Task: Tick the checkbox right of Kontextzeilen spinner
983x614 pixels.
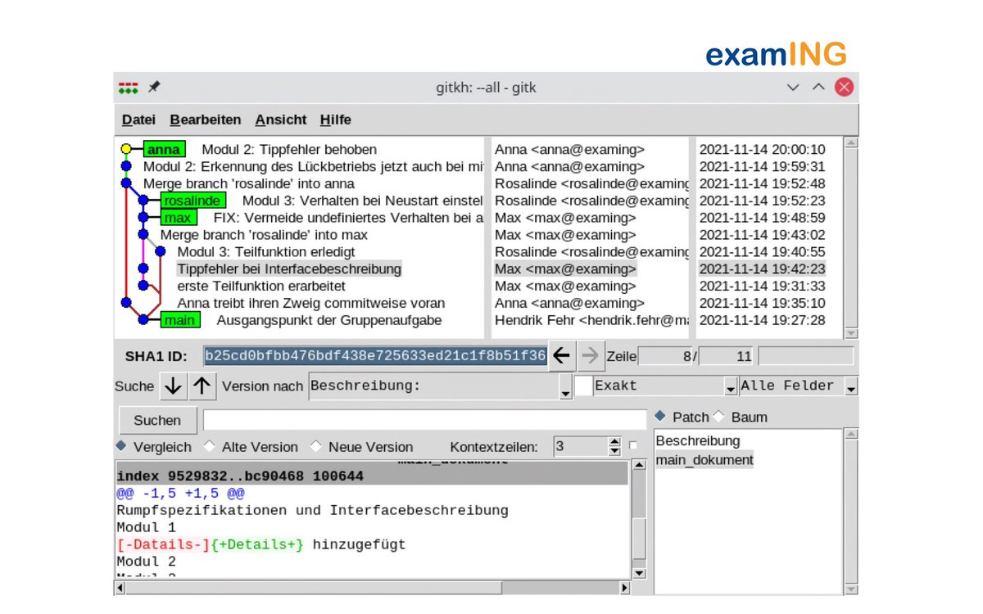Action: (x=632, y=445)
